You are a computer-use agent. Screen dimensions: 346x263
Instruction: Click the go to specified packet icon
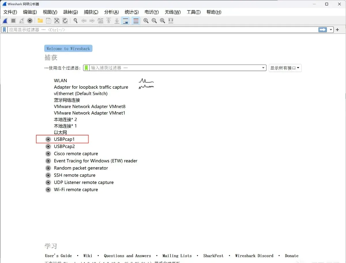(100, 21)
